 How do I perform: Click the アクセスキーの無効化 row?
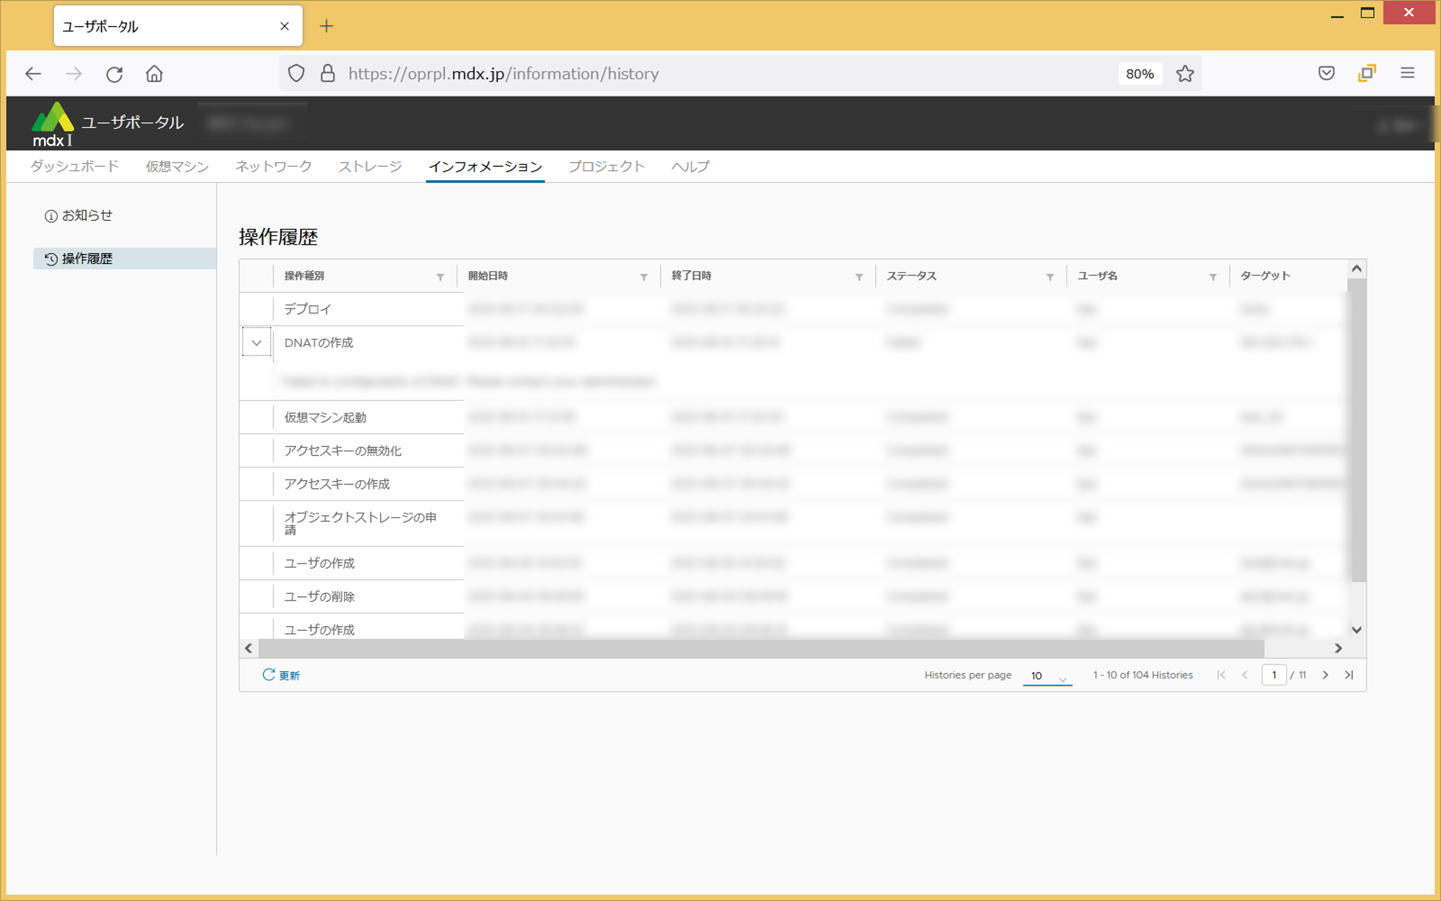point(793,451)
